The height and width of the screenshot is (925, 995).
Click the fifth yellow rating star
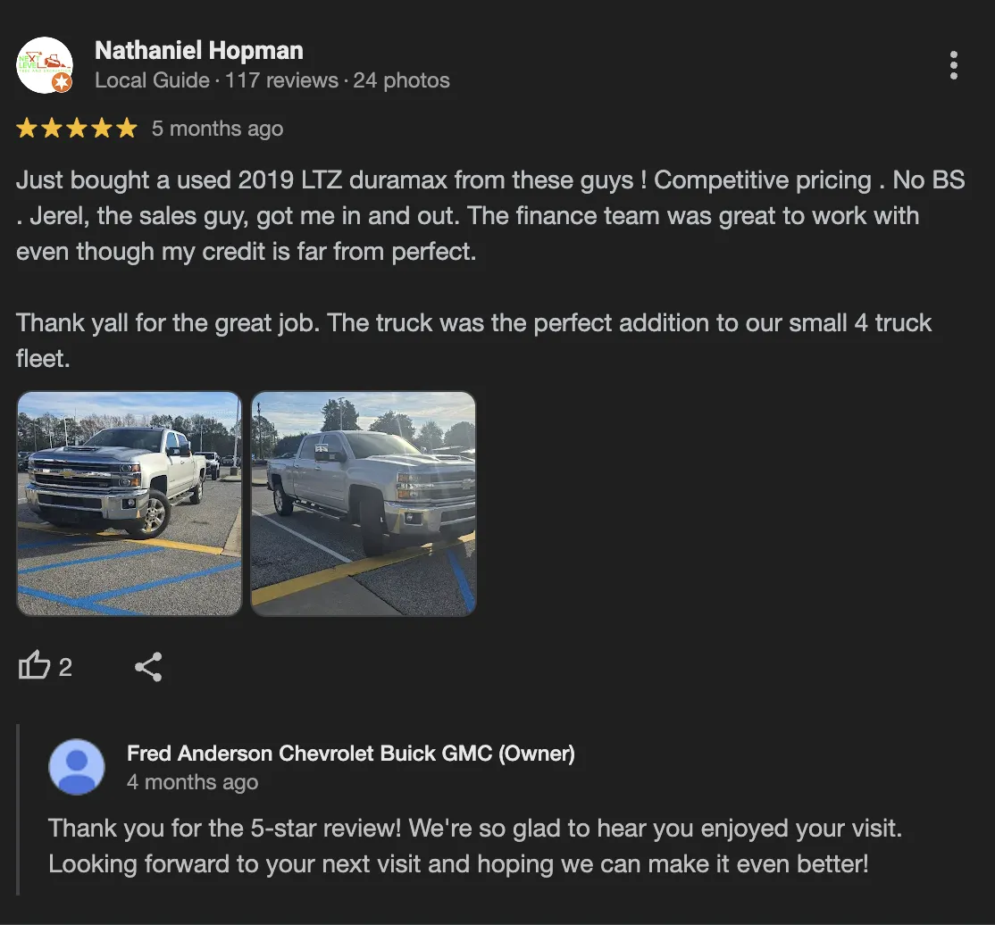127,129
